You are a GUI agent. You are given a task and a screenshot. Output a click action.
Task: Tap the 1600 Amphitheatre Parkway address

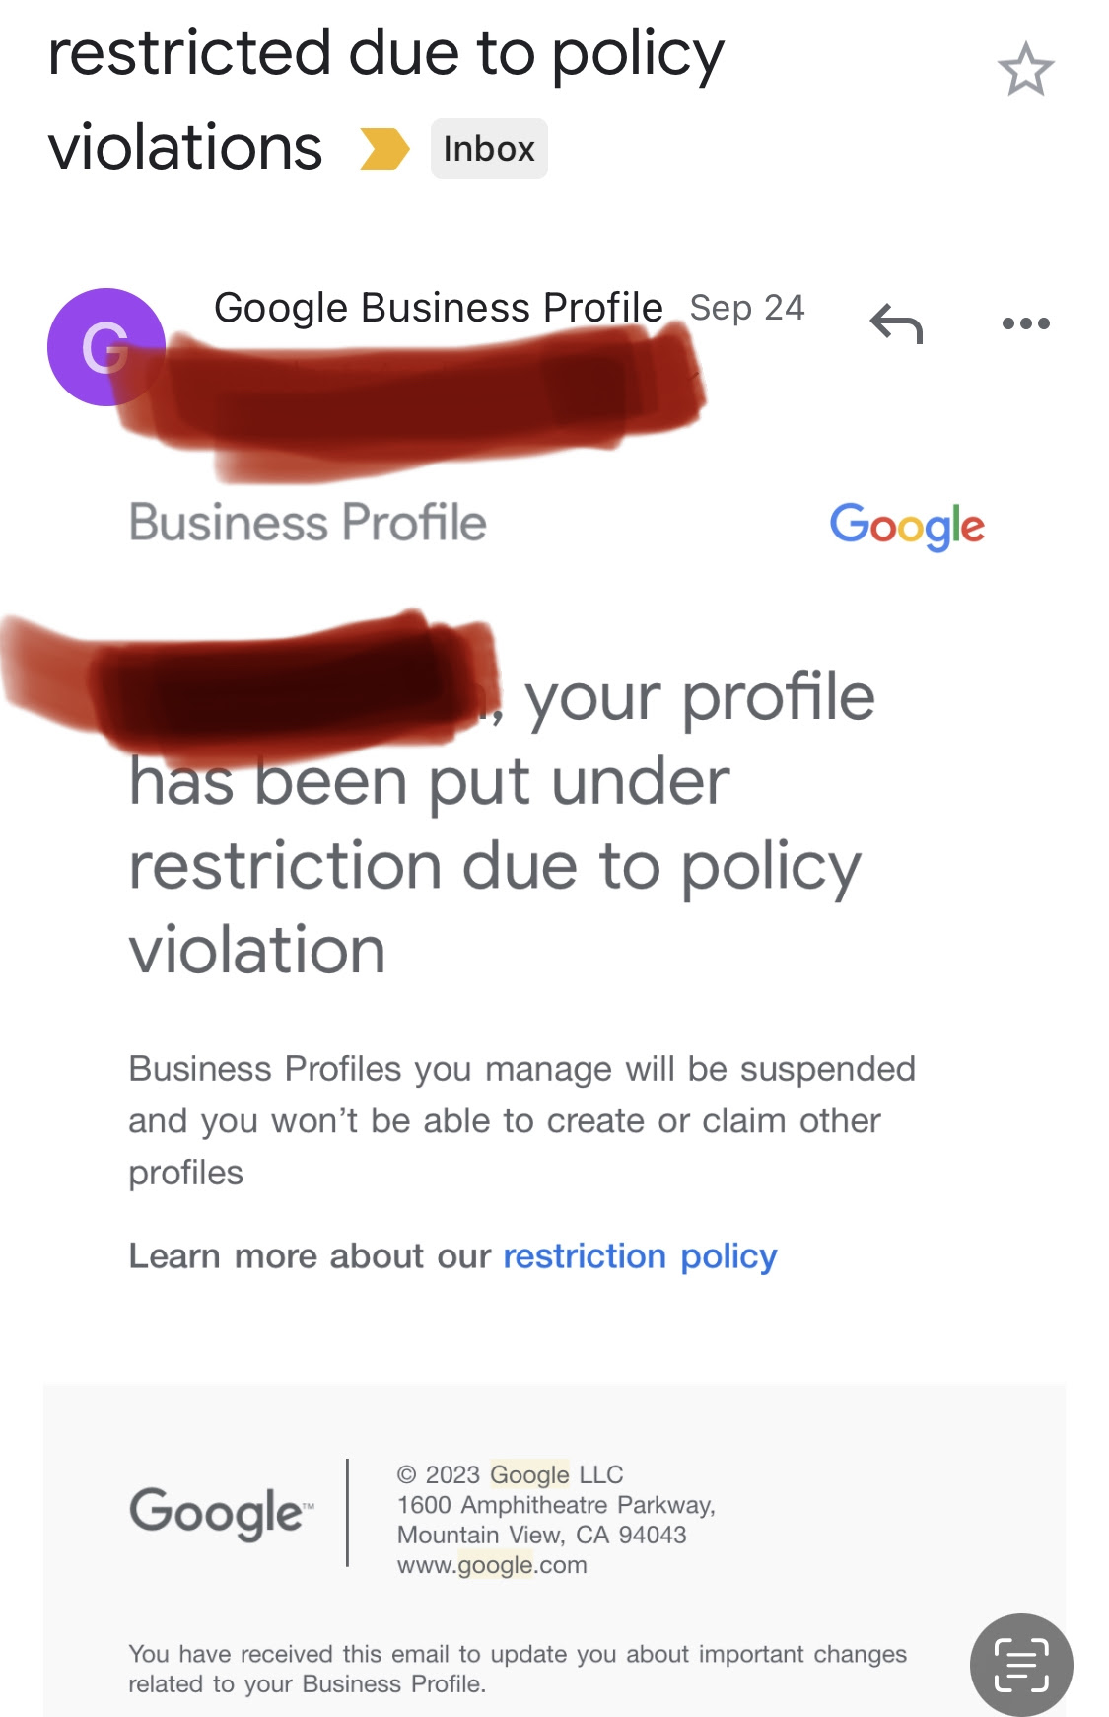(x=556, y=1505)
